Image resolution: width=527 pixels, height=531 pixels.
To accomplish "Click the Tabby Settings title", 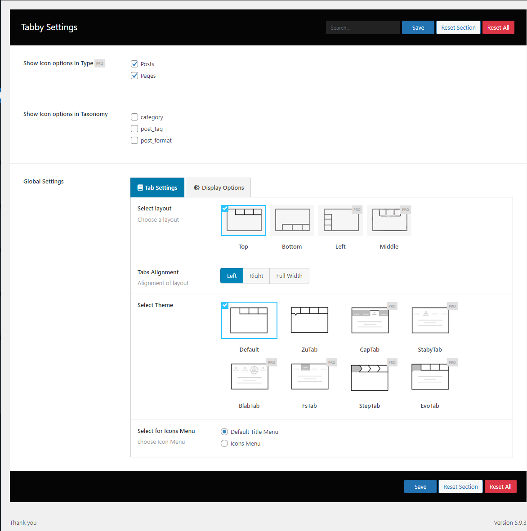I will click(x=49, y=27).
